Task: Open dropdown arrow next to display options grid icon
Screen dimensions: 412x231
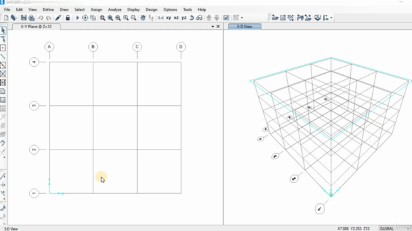Action: coord(242,18)
